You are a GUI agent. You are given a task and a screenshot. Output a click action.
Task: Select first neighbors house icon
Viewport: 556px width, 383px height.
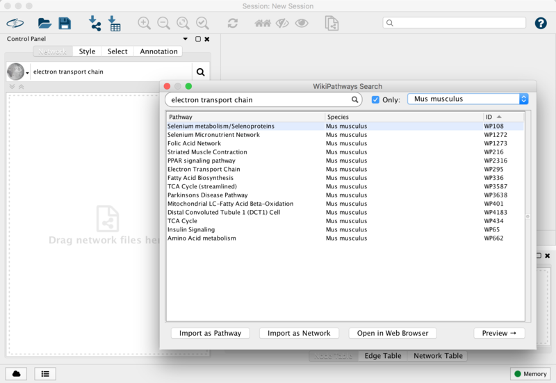[263, 24]
